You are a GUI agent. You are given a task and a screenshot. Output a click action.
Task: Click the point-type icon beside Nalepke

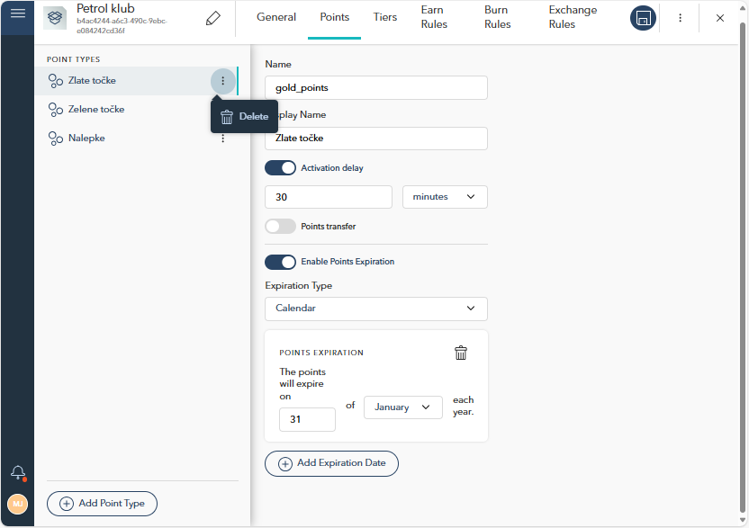tap(56, 138)
